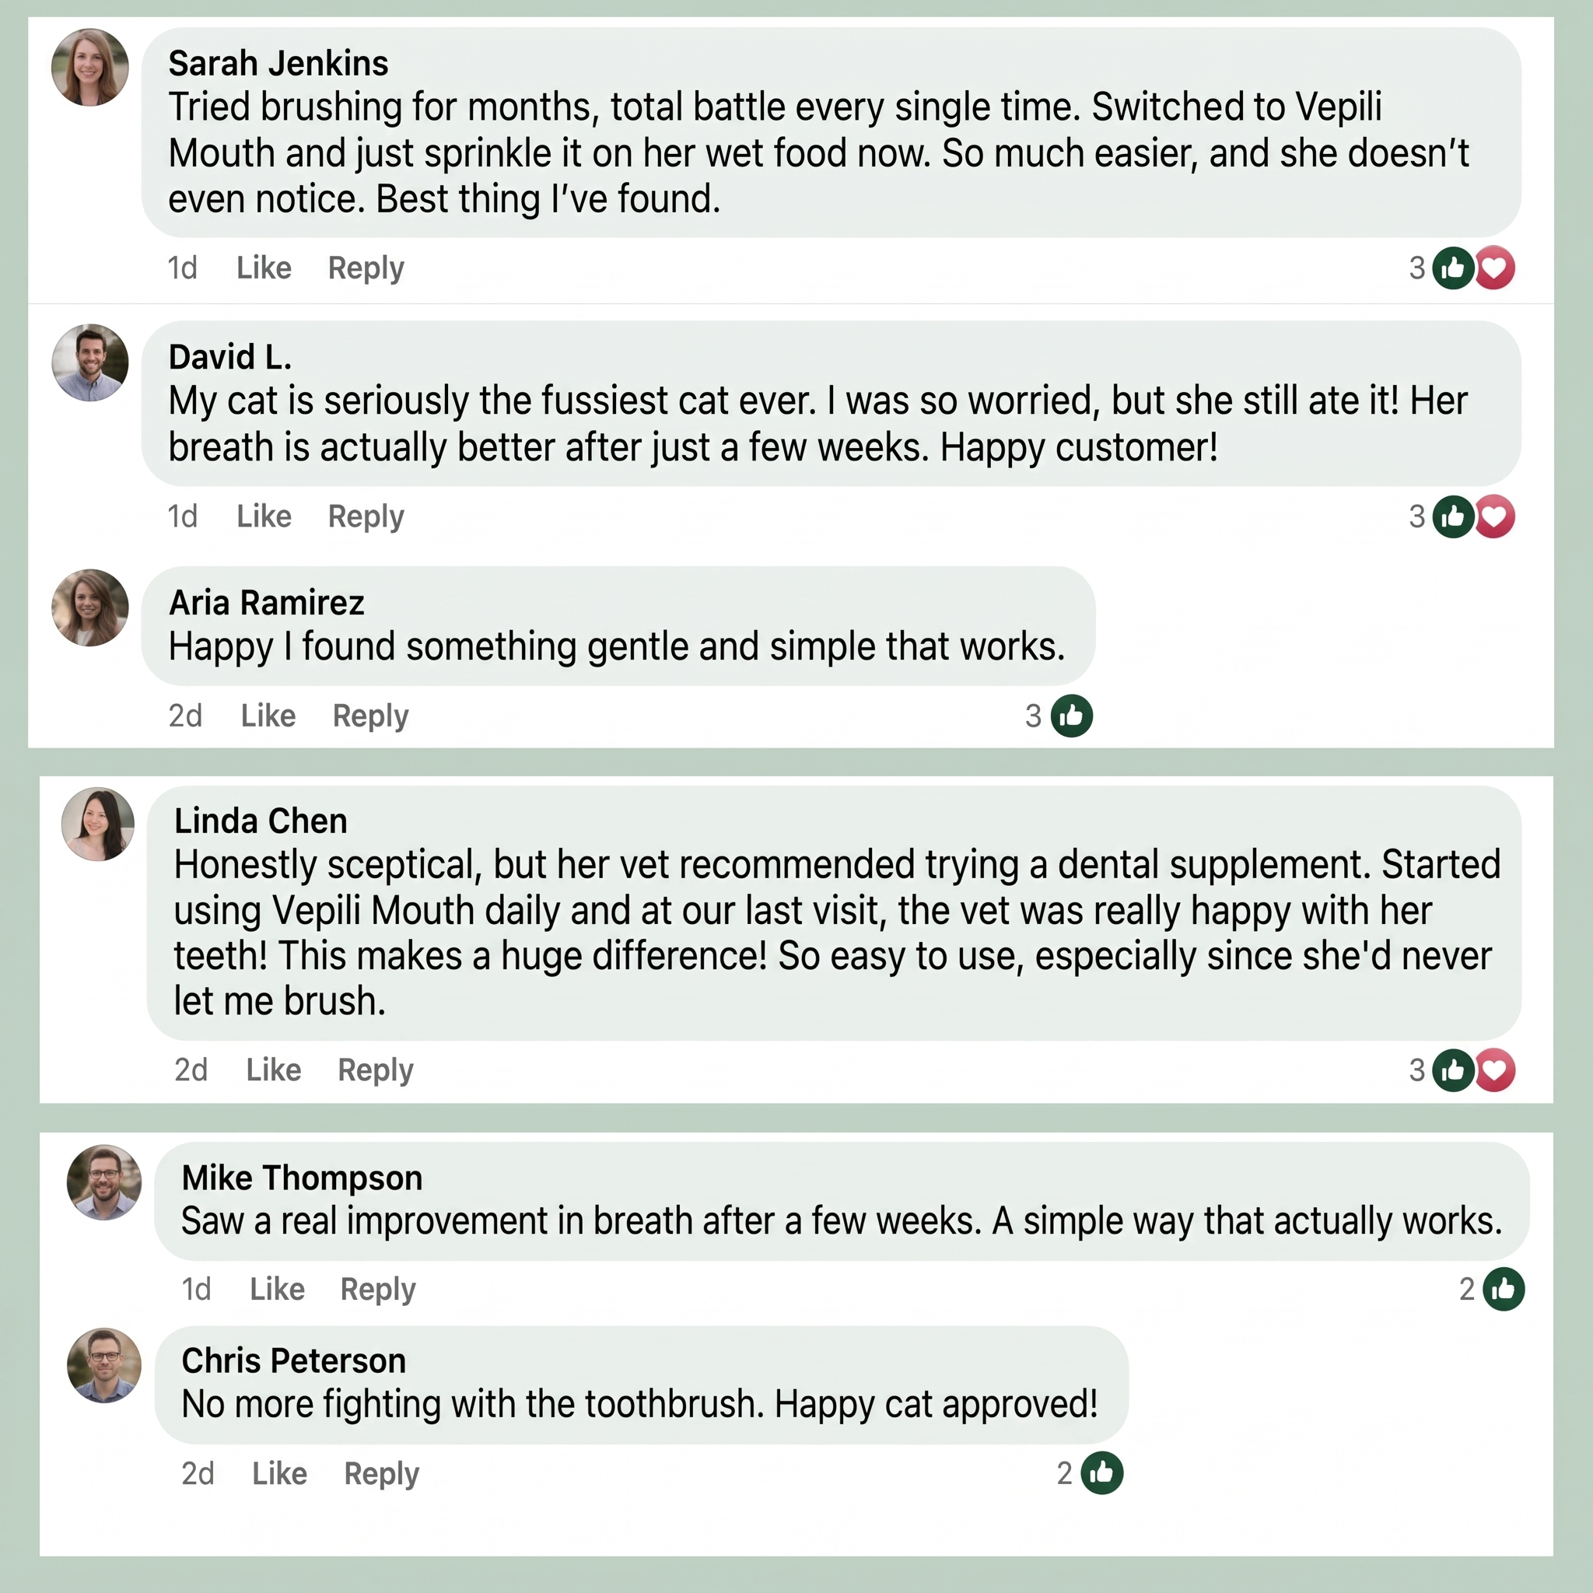Like Sarah Jenkins' comment
1593x1593 pixels.
pyautogui.click(x=264, y=268)
